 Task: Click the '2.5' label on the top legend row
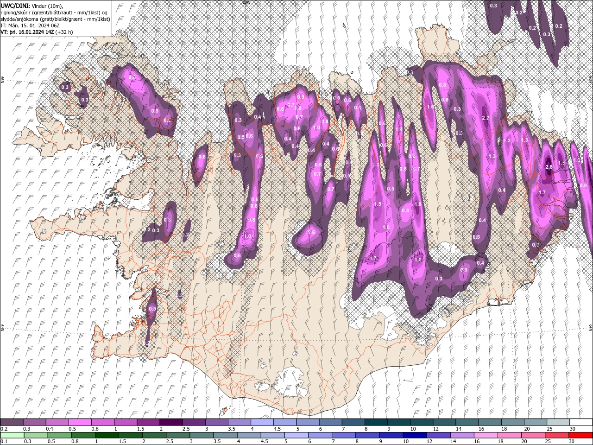[x=186, y=429]
